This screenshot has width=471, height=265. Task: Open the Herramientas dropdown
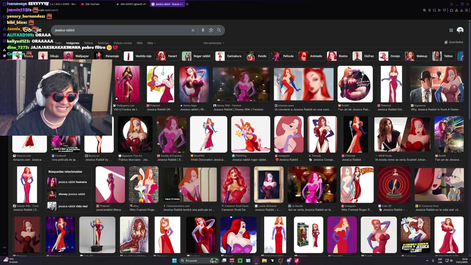tap(213, 43)
